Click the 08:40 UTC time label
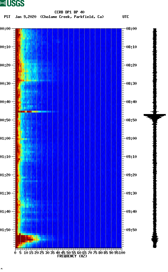 tap(131, 102)
